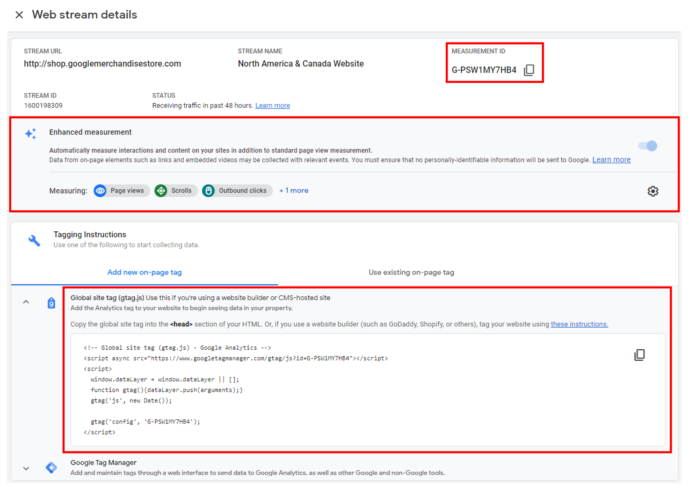This screenshot has height=488, width=688.
Task: Click the Outbound clicks mouse icon
Action: (x=209, y=191)
